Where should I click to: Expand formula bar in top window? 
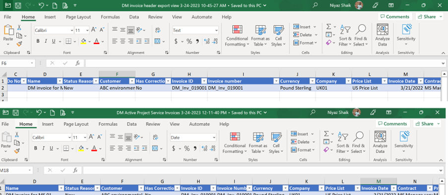click(443, 63)
